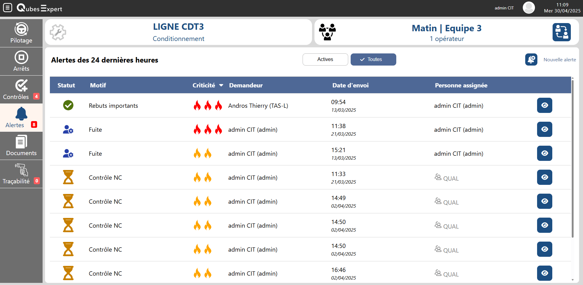
Task: Open the eye icon on the Fuite alert
Action: [x=544, y=129]
